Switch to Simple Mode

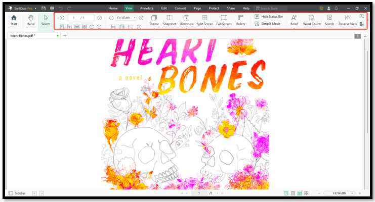pos(267,24)
